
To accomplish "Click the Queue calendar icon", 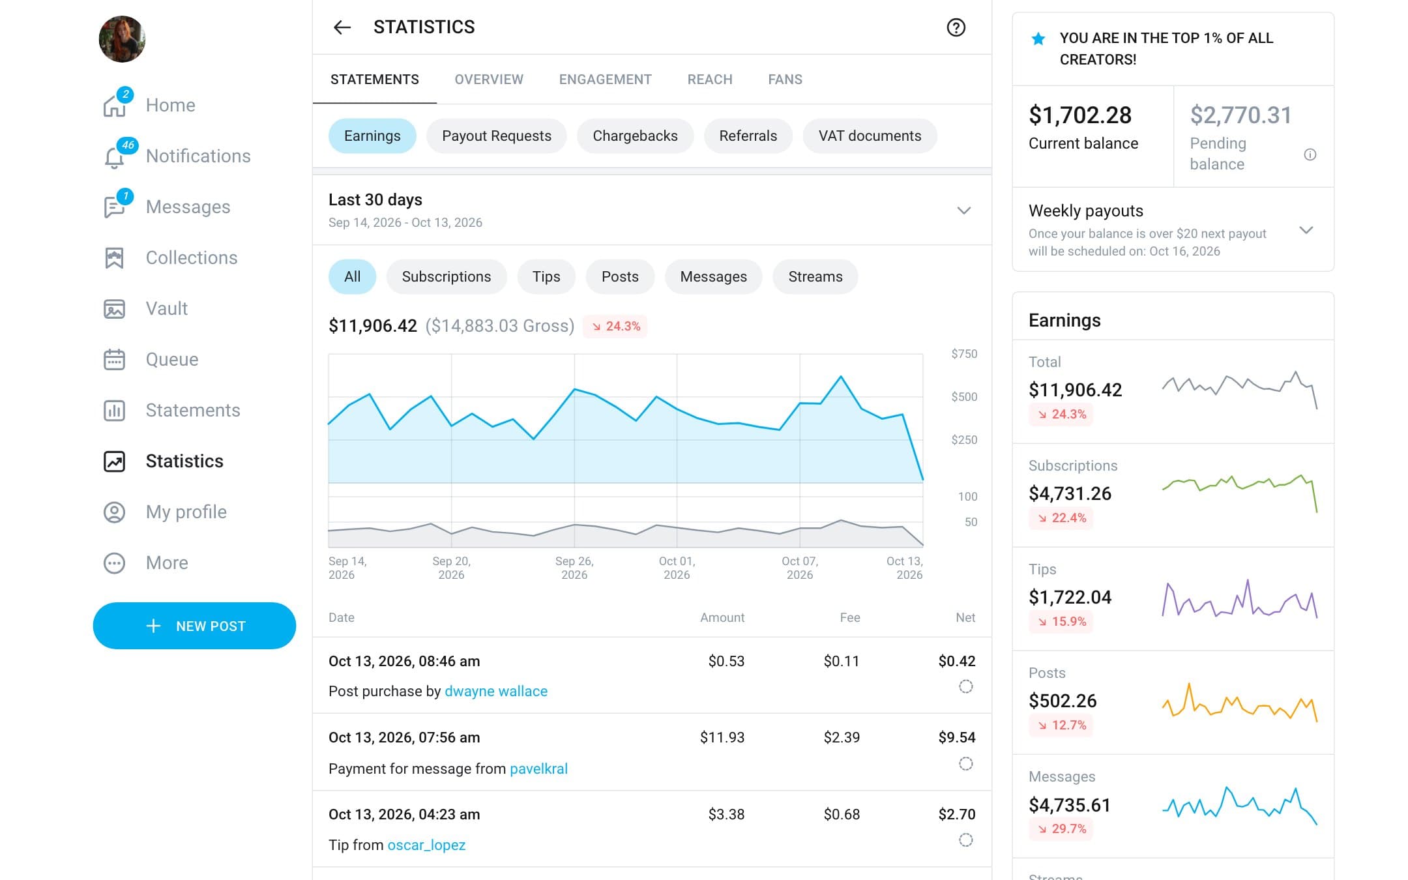I will 115,360.
